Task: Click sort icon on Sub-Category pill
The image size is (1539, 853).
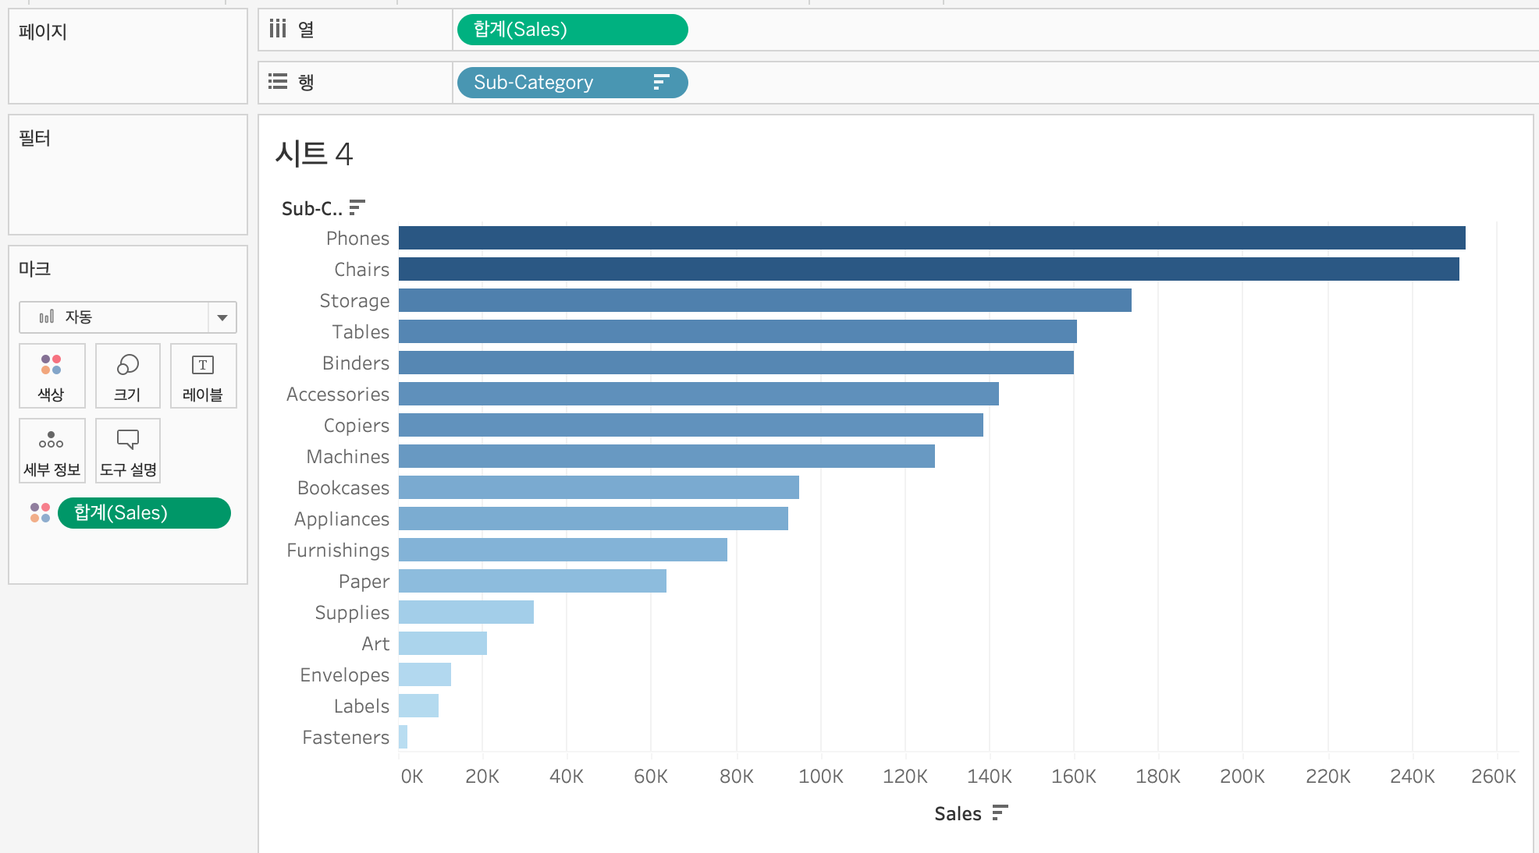Action: pos(661,83)
